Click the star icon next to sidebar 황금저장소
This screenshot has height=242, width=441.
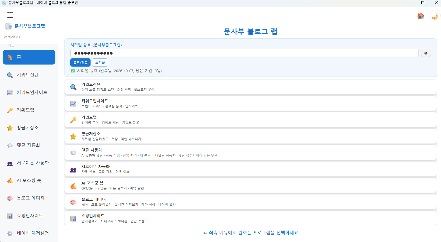tap(10, 128)
